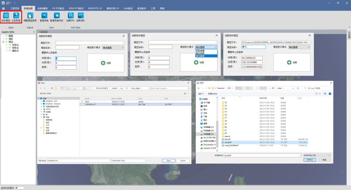Screen dimensions: 351x190
Task: Toggle visibility eye of 图层 layer
Action: click(6, 36)
